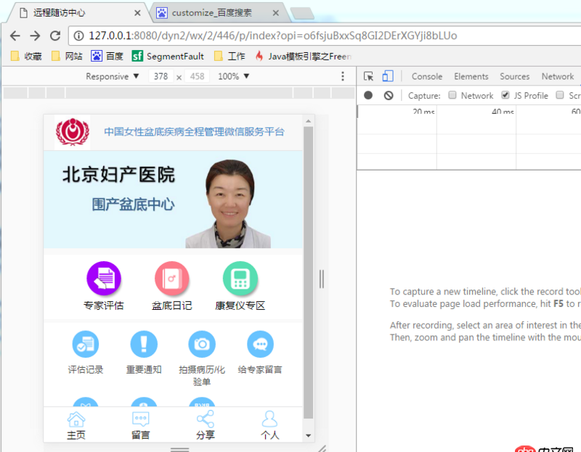Select the 拍摄病历/化验单 camera icon
Image resolution: width=581 pixels, height=452 pixels.
pyautogui.click(x=202, y=343)
